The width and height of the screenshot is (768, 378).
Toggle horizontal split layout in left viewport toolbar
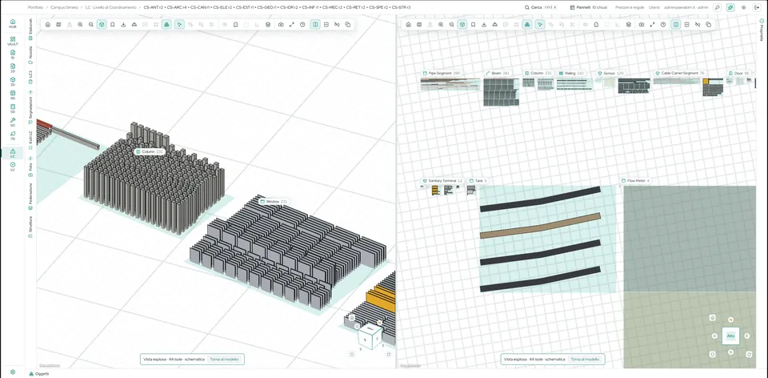coord(326,25)
